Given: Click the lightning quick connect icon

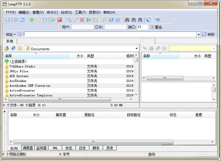Looking at the screenshot, I should click(104, 20).
